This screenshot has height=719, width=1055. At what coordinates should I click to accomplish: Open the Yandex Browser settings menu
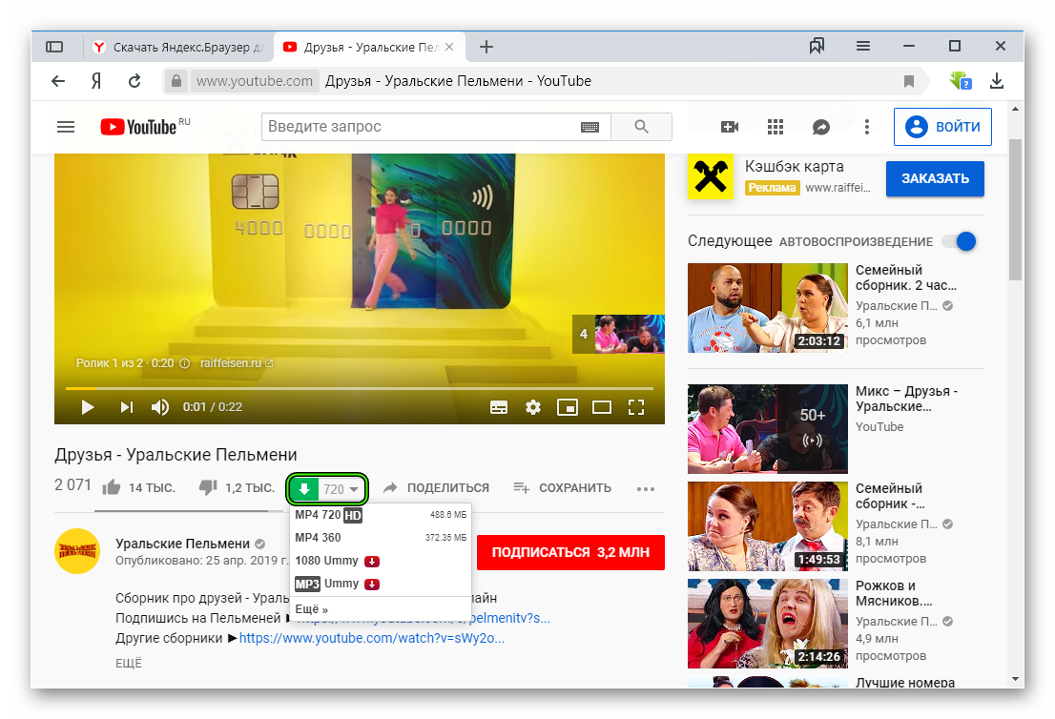tap(863, 46)
